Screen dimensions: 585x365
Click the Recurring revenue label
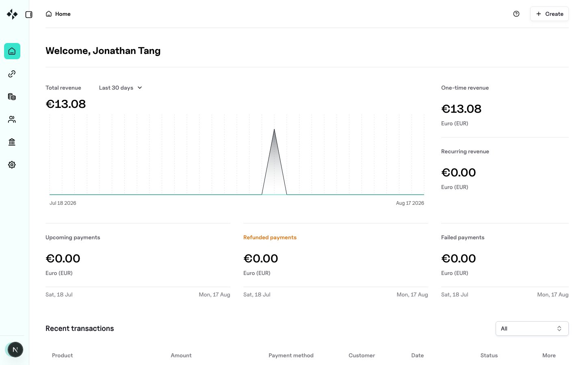pos(465,152)
